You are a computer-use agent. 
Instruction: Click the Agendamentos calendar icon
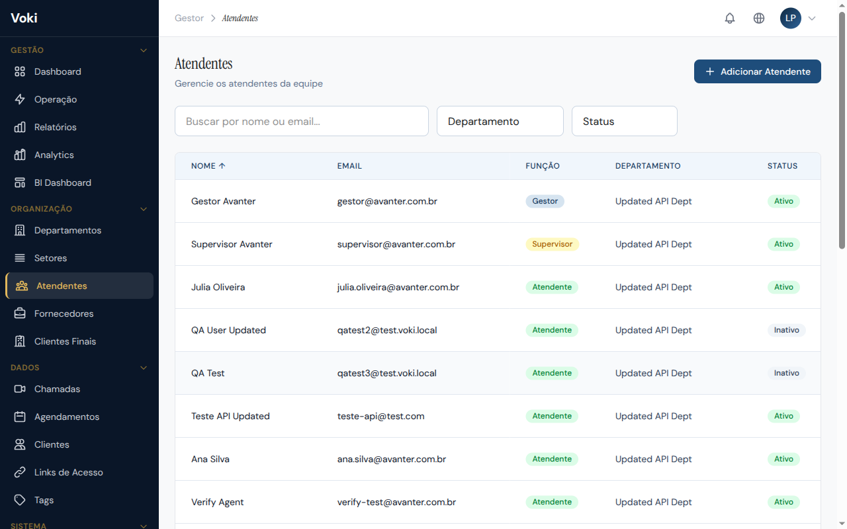coord(20,417)
